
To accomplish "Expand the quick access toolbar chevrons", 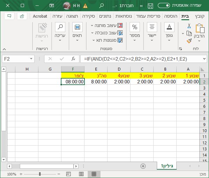I will tap(141, 6).
